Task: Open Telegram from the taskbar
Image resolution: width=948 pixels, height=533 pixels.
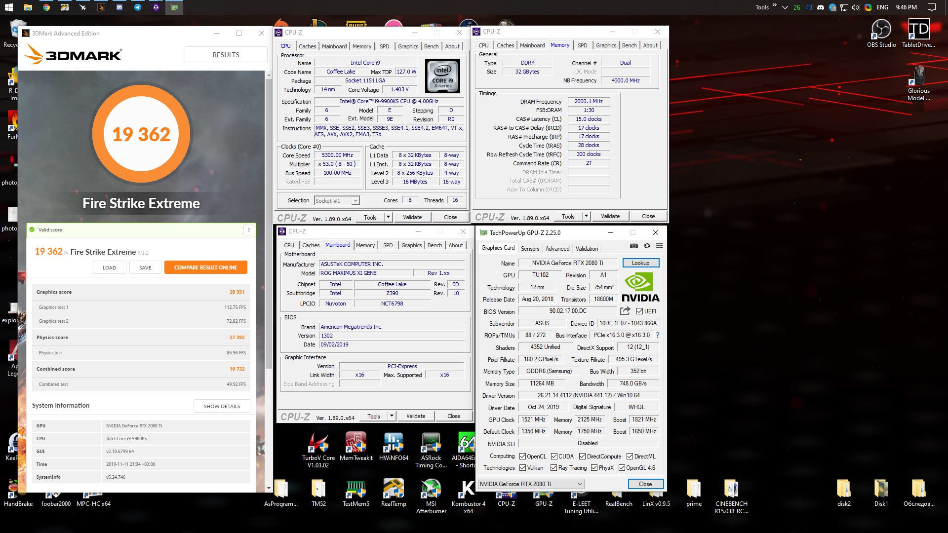Action: tap(138, 7)
